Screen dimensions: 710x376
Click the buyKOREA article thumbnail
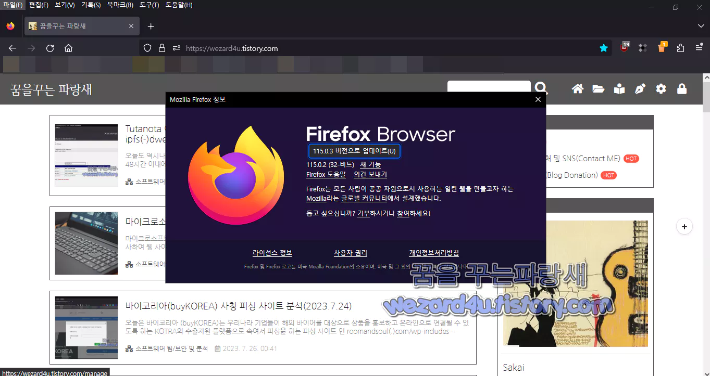86,327
